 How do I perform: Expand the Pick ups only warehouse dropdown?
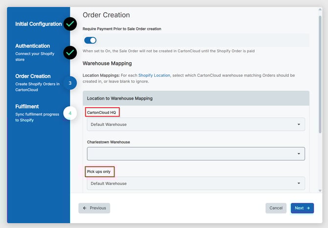pos(196,183)
